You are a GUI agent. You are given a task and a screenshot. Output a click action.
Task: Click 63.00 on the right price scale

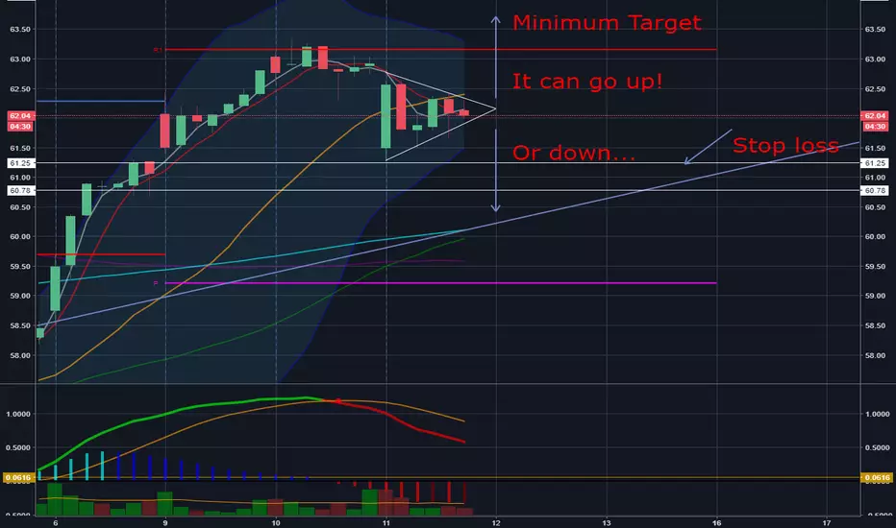(875, 60)
